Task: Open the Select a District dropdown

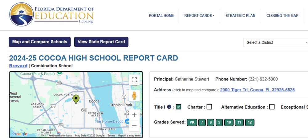Action: click(276, 42)
